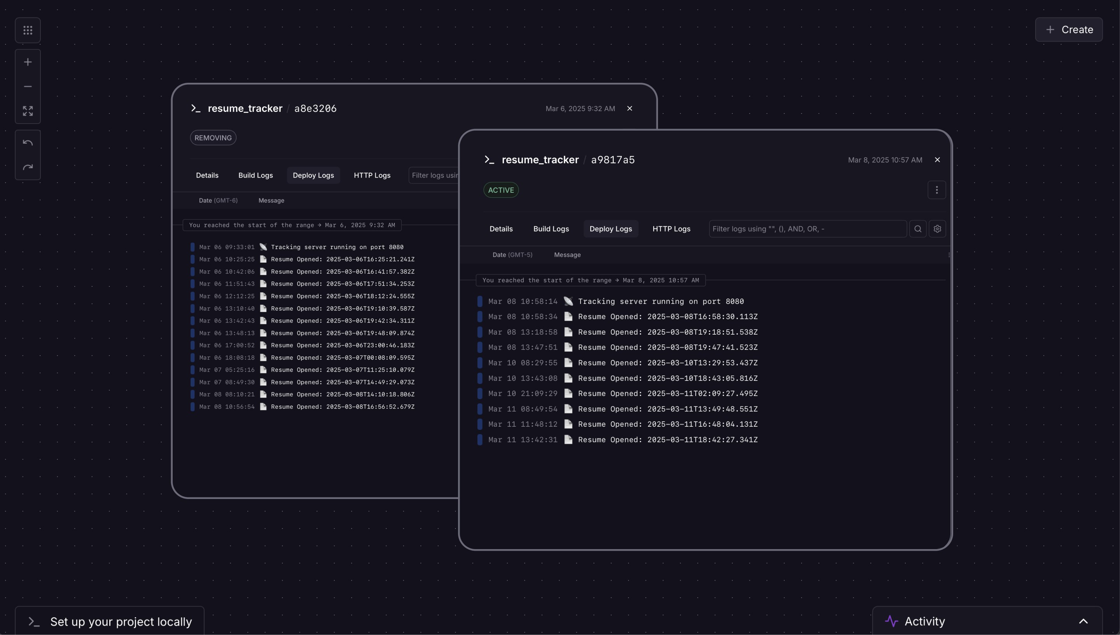Click document icon on Mar 11 13:42:31 row
Image resolution: width=1120 pixels, height=635 pixels.
click(568, 440)
